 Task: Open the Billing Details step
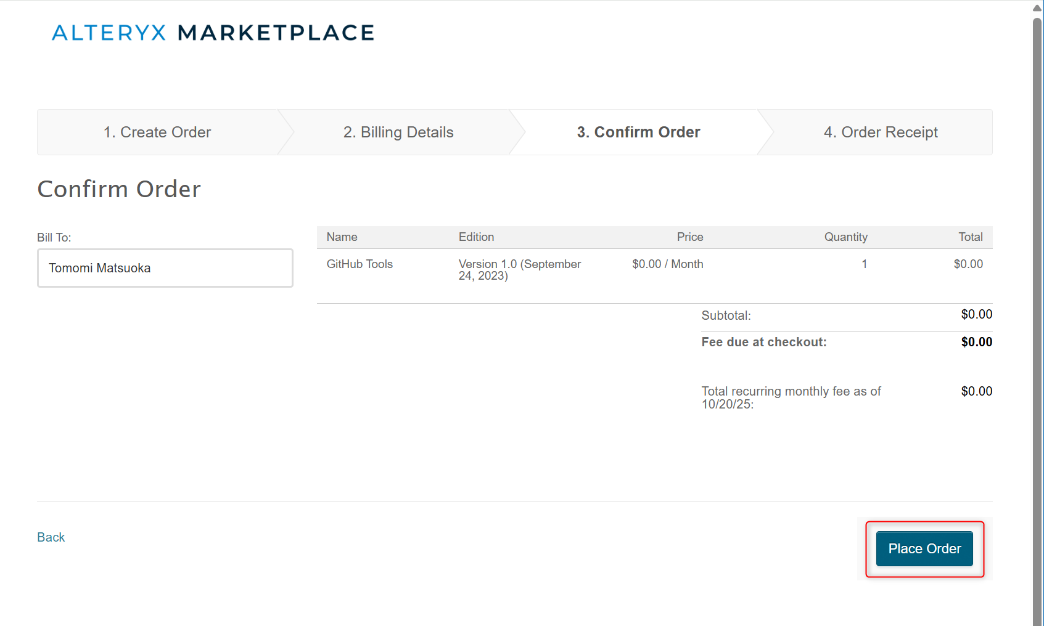[398, 132]
